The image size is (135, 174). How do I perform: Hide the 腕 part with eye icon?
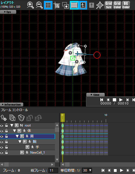tap(2, 142)
